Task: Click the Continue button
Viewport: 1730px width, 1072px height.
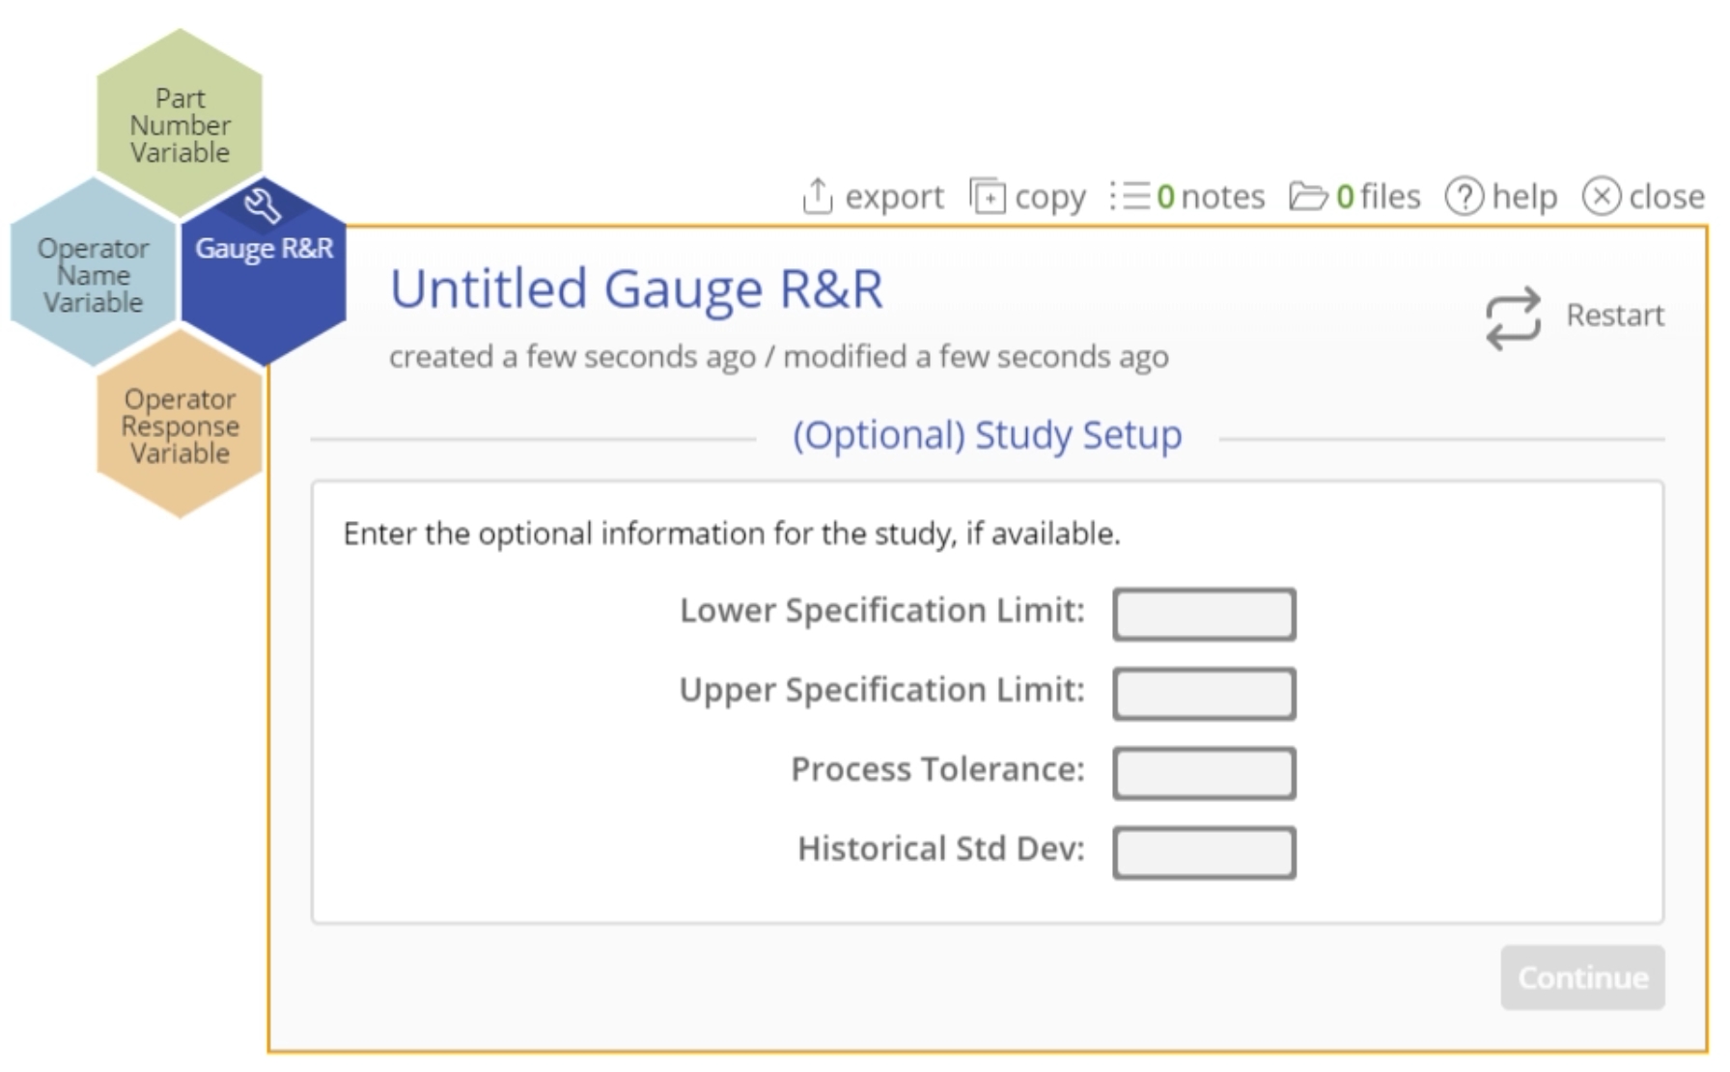Action: pos(1582,977)
